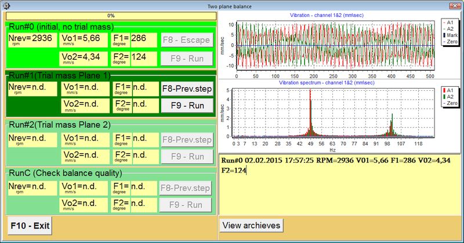Click F8-Prev.step in Run#1 section
This screenshot has width=464, height=243.
[x=187, y=89]
